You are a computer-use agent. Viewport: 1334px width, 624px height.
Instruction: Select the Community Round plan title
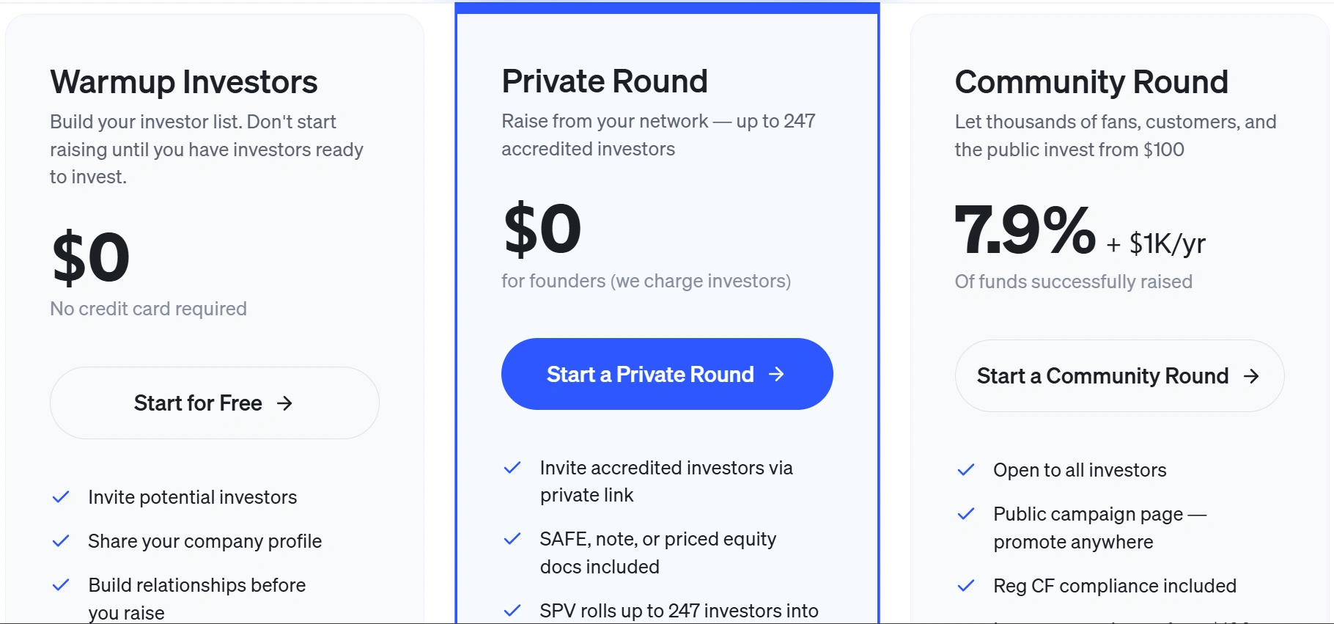tap(1091, 82)
